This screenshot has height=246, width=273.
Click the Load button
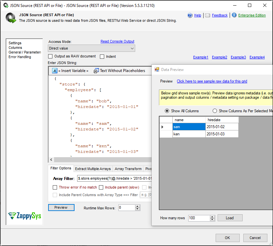coord(230,218)
